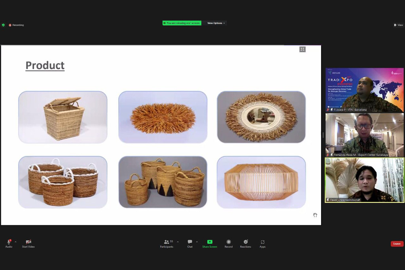Expand the arrow beside Participants
The width and height of the screenshot is (405, 270).
click(x=178, y=242)
